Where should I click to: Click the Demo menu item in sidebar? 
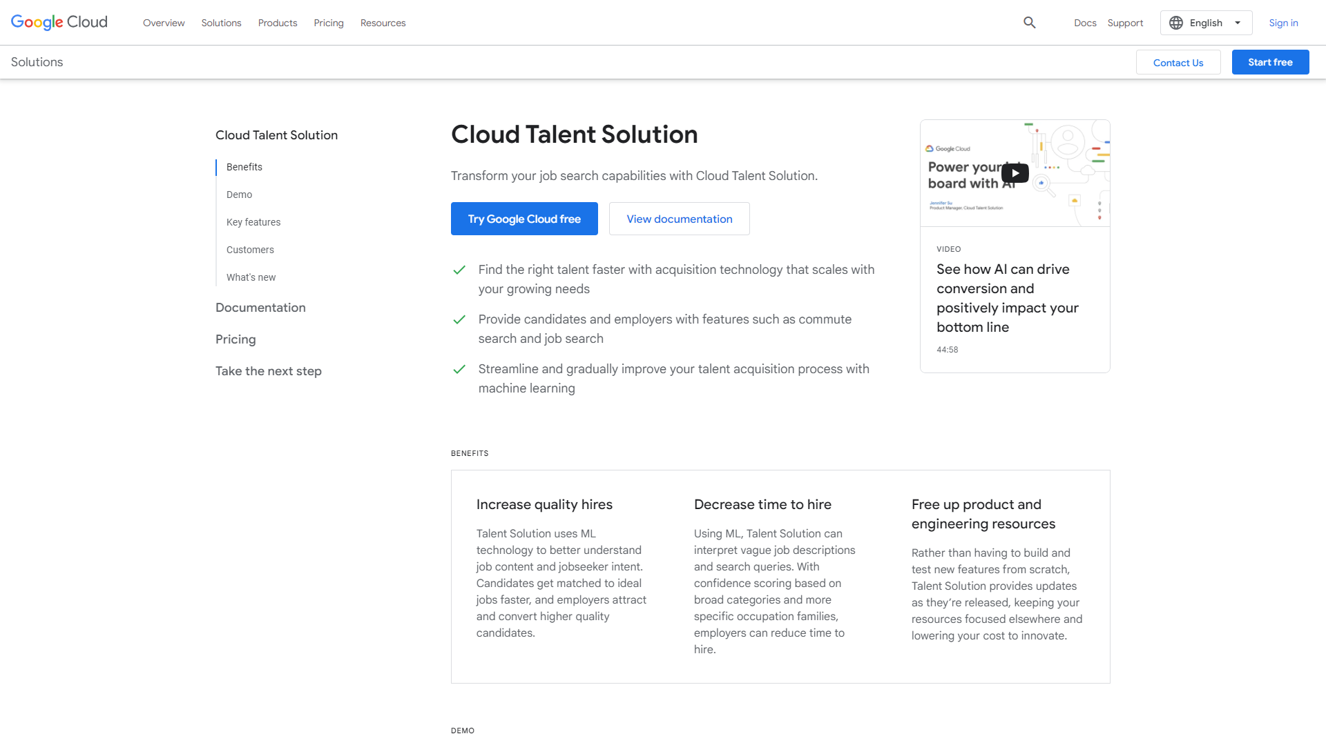pyautogui.click(x=238, y=194)
